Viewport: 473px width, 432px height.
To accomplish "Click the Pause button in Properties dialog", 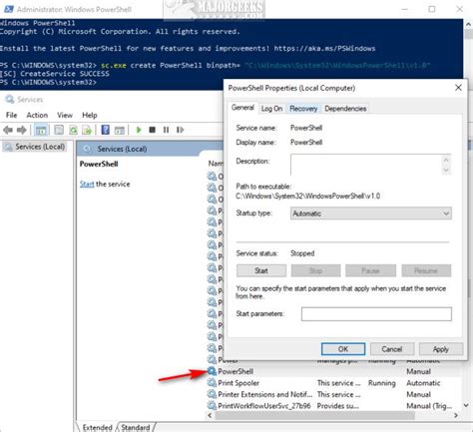I will pos(370,270).
